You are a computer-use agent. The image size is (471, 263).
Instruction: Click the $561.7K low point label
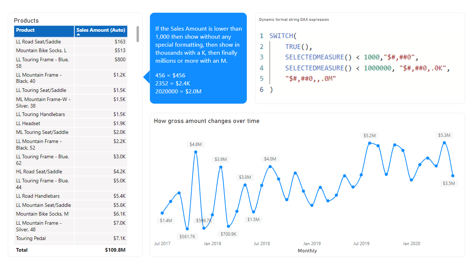click(187, 236)
